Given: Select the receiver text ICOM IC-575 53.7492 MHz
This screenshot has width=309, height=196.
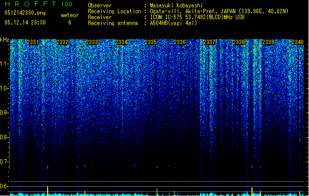Looking at the screenshot, I should click(x=197, y=17).
